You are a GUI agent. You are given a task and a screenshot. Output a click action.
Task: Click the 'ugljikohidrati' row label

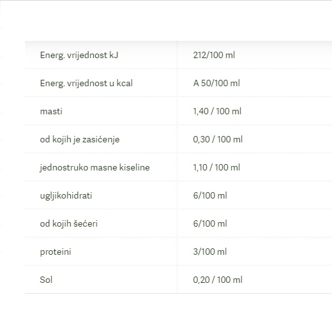pos(66,196)
